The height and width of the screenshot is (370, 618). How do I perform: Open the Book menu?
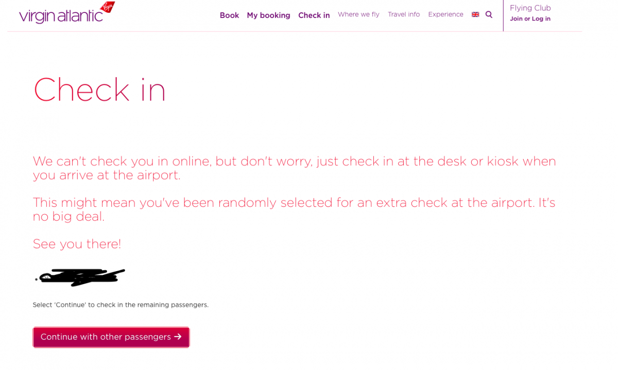(229, 15)
